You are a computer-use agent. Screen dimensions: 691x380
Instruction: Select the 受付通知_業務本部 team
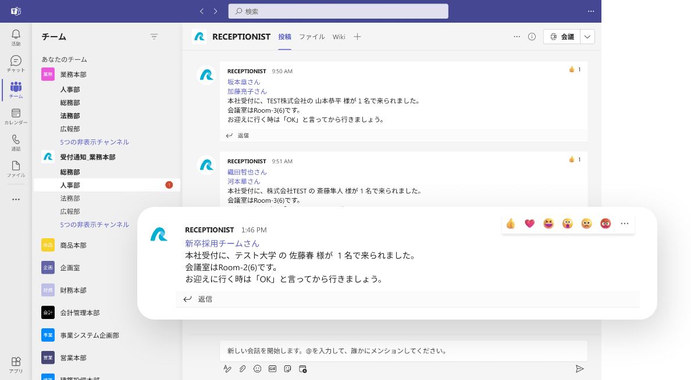click(88, 157)
